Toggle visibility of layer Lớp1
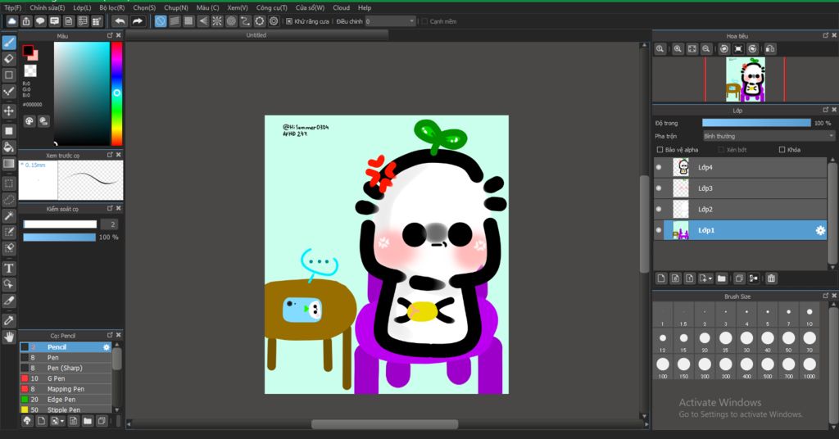 click(659, 230)
